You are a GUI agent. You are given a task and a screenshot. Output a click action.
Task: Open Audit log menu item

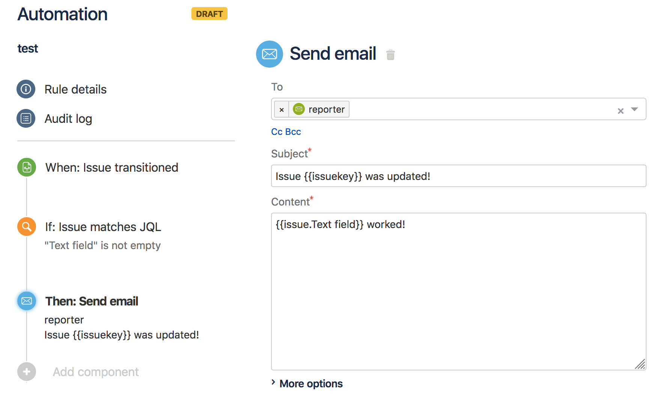click(68, 119)
